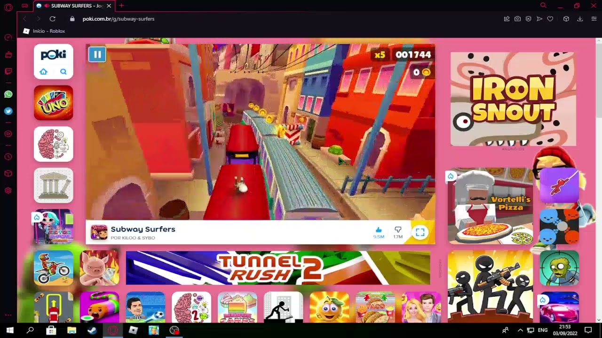Image resolution: width=602 pixels, height=338 pixels.
Task: Open Steam from taskbar
Action: (x=92, y=330)
